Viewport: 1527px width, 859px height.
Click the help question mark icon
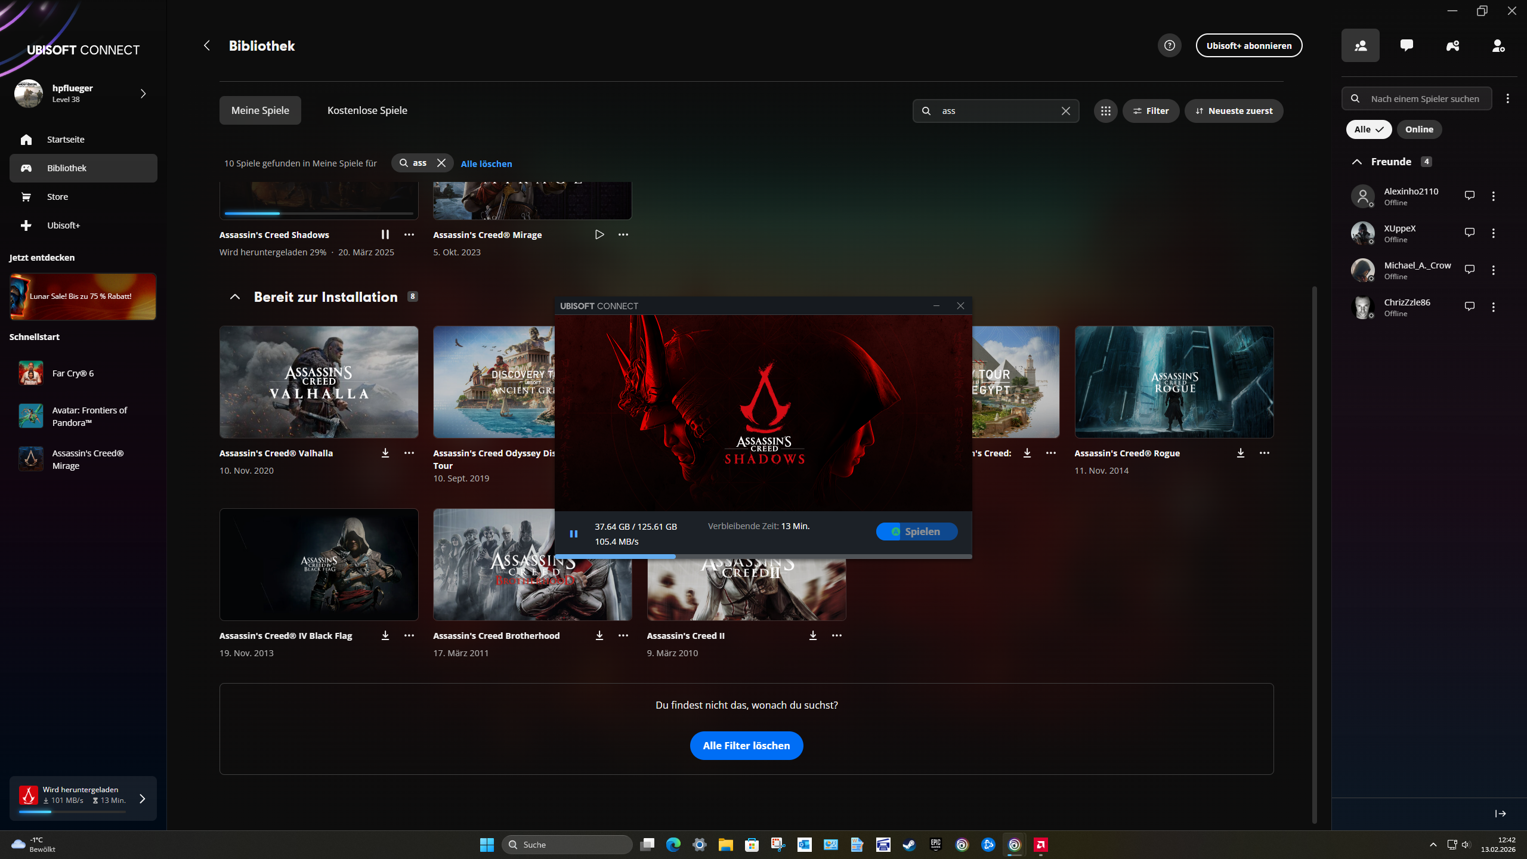coord(1169,45)
